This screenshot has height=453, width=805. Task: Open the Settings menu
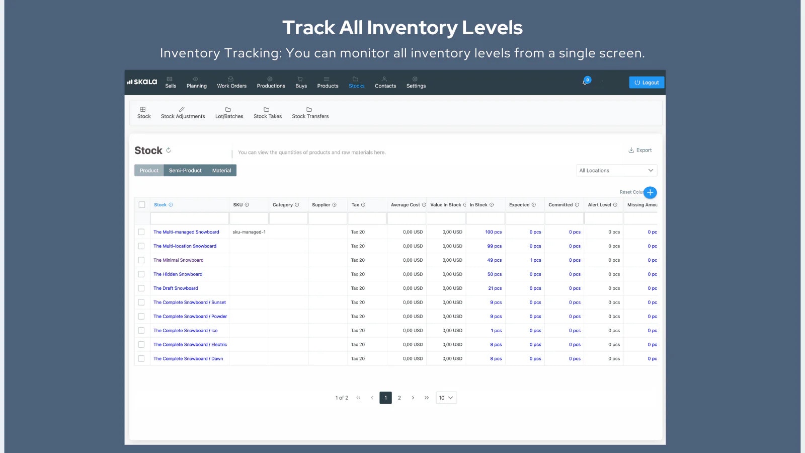point(416,83)
